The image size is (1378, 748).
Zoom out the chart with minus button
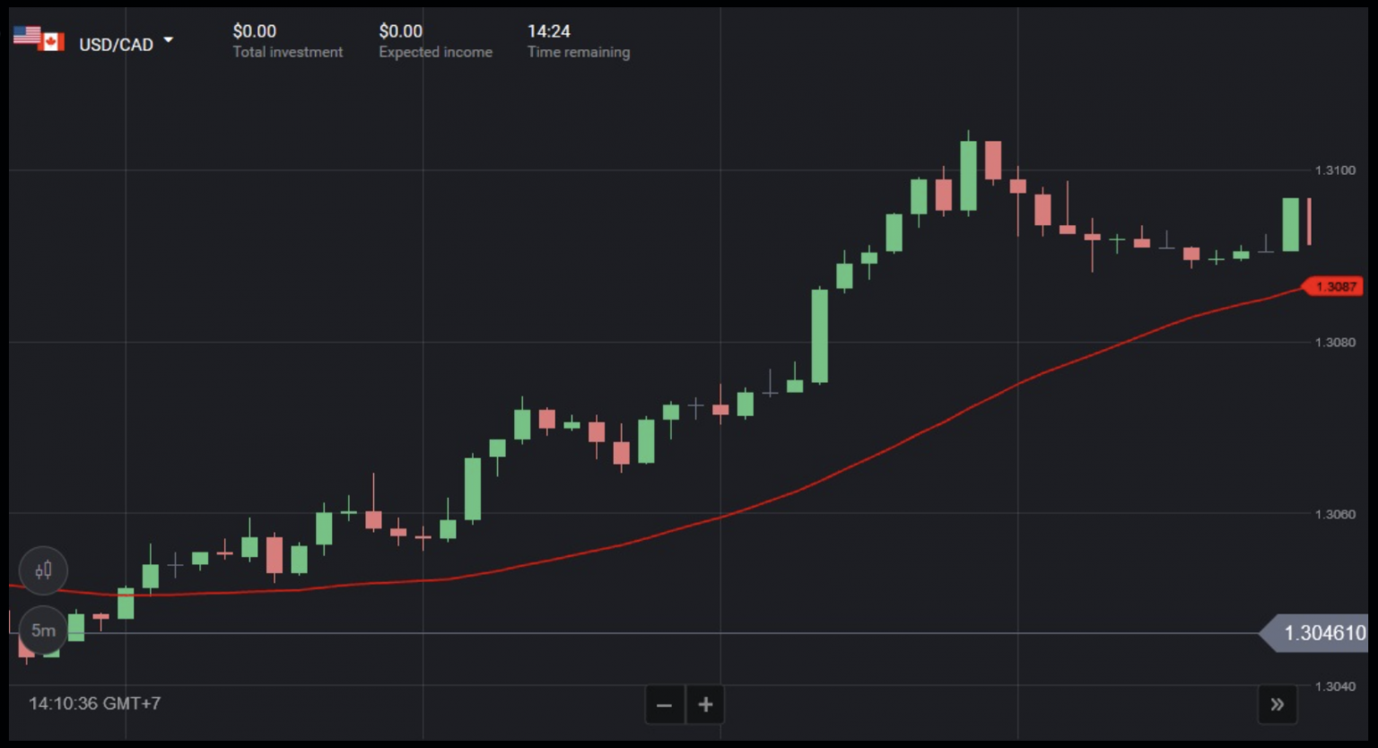coord(665,705)
